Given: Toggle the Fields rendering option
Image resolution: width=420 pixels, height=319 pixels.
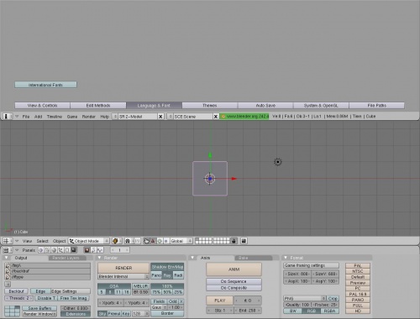Looking at the screenshot, I should click(159, 301).
